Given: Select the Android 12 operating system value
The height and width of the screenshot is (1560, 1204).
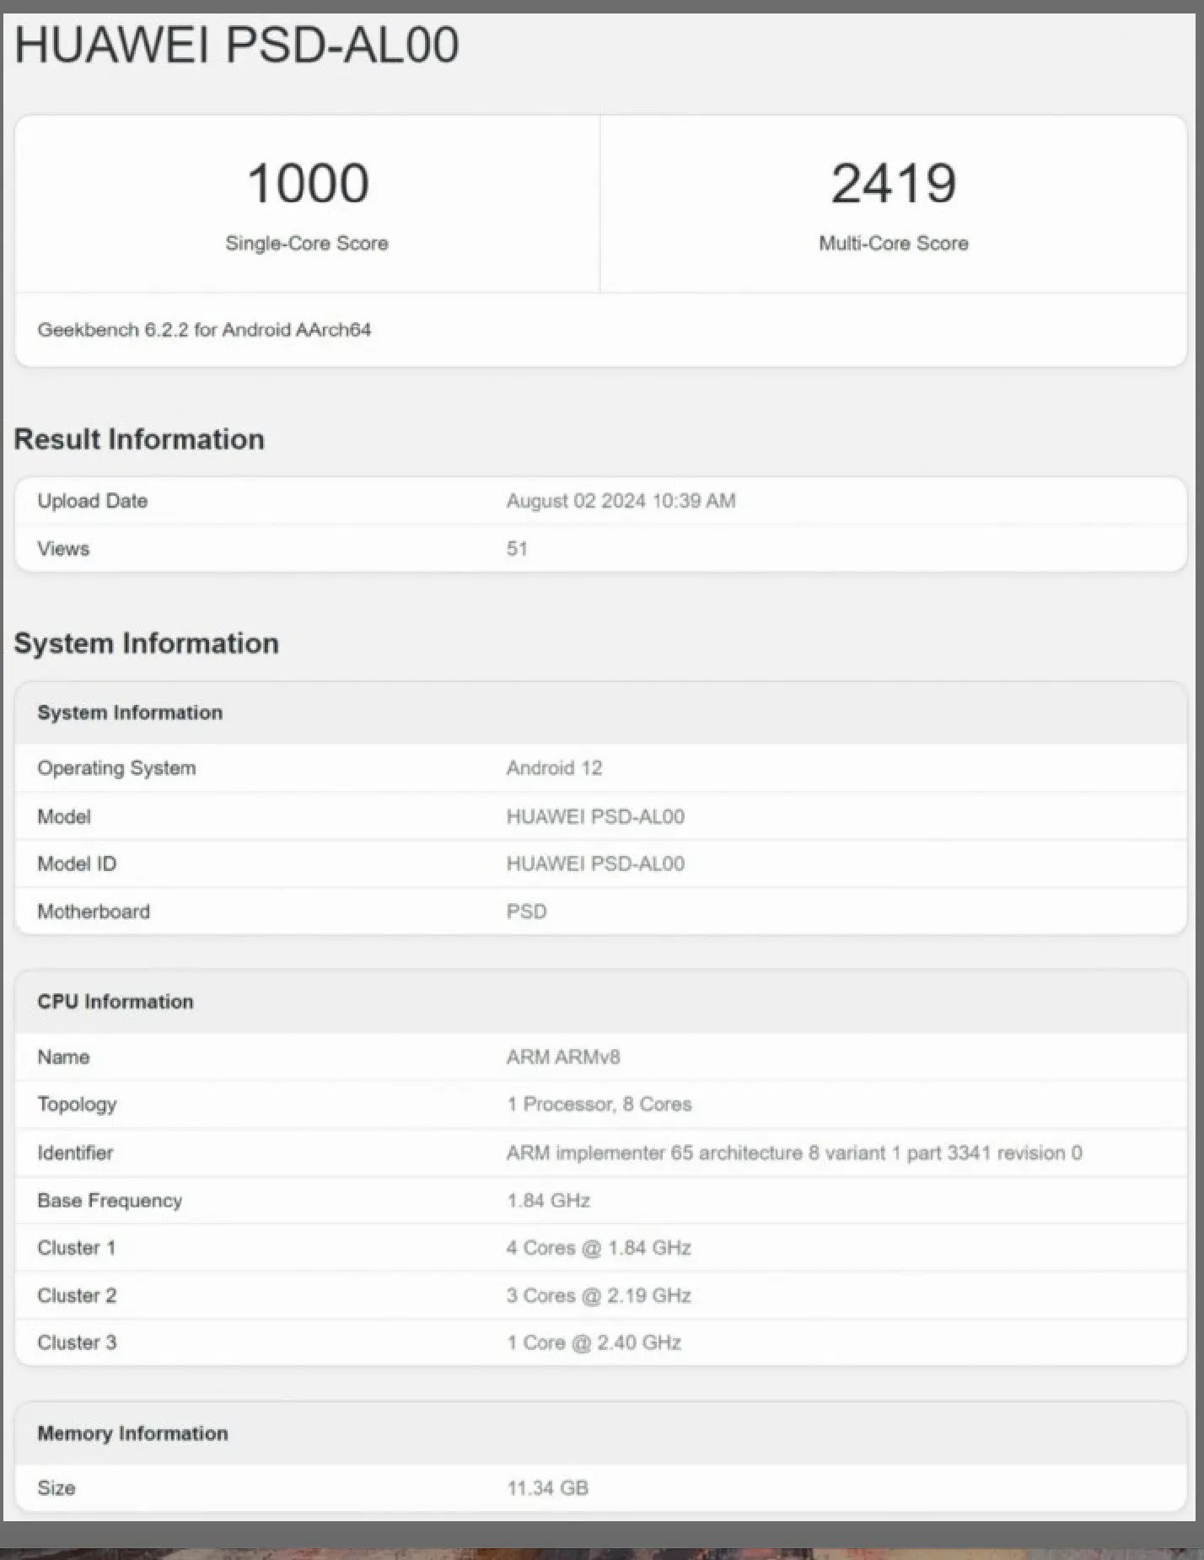Looking at the screenshot, I should 554,768.
